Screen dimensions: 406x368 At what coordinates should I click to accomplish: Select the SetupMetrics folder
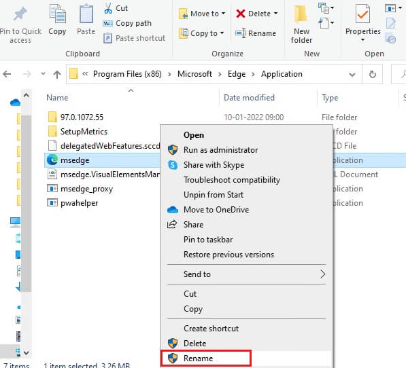(84, 132)
